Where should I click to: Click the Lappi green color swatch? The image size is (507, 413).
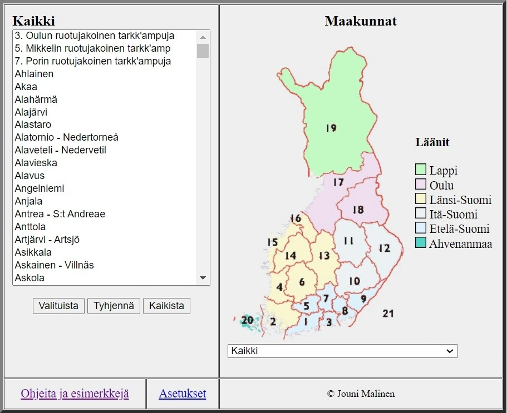pyautogui.click(x=421, y=170)
